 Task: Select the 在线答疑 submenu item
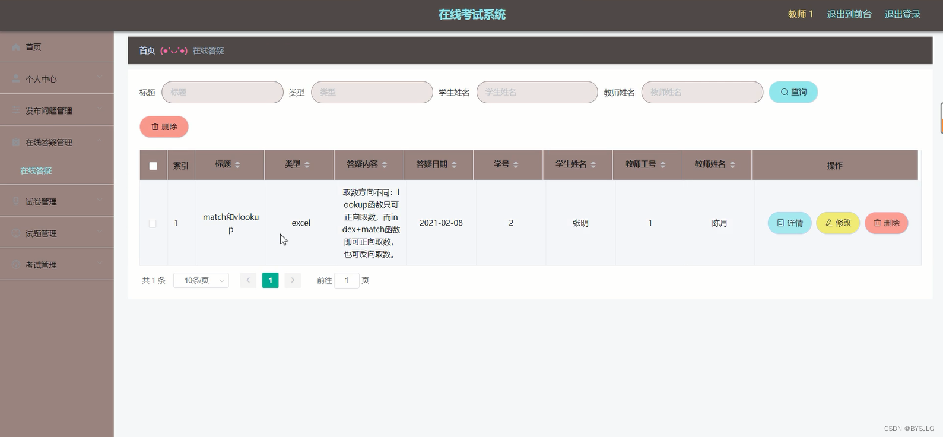[x=36, y=170]
